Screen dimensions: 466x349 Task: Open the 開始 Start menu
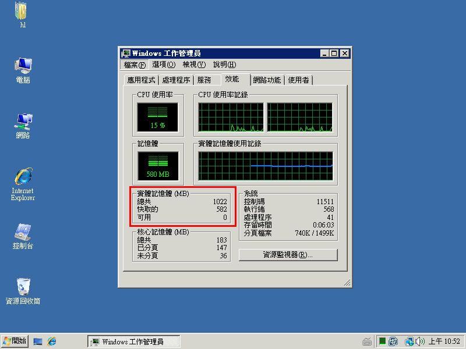[x=15, y=341]
